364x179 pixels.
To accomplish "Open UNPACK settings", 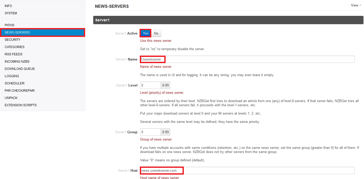I will (x=11, y=98).
